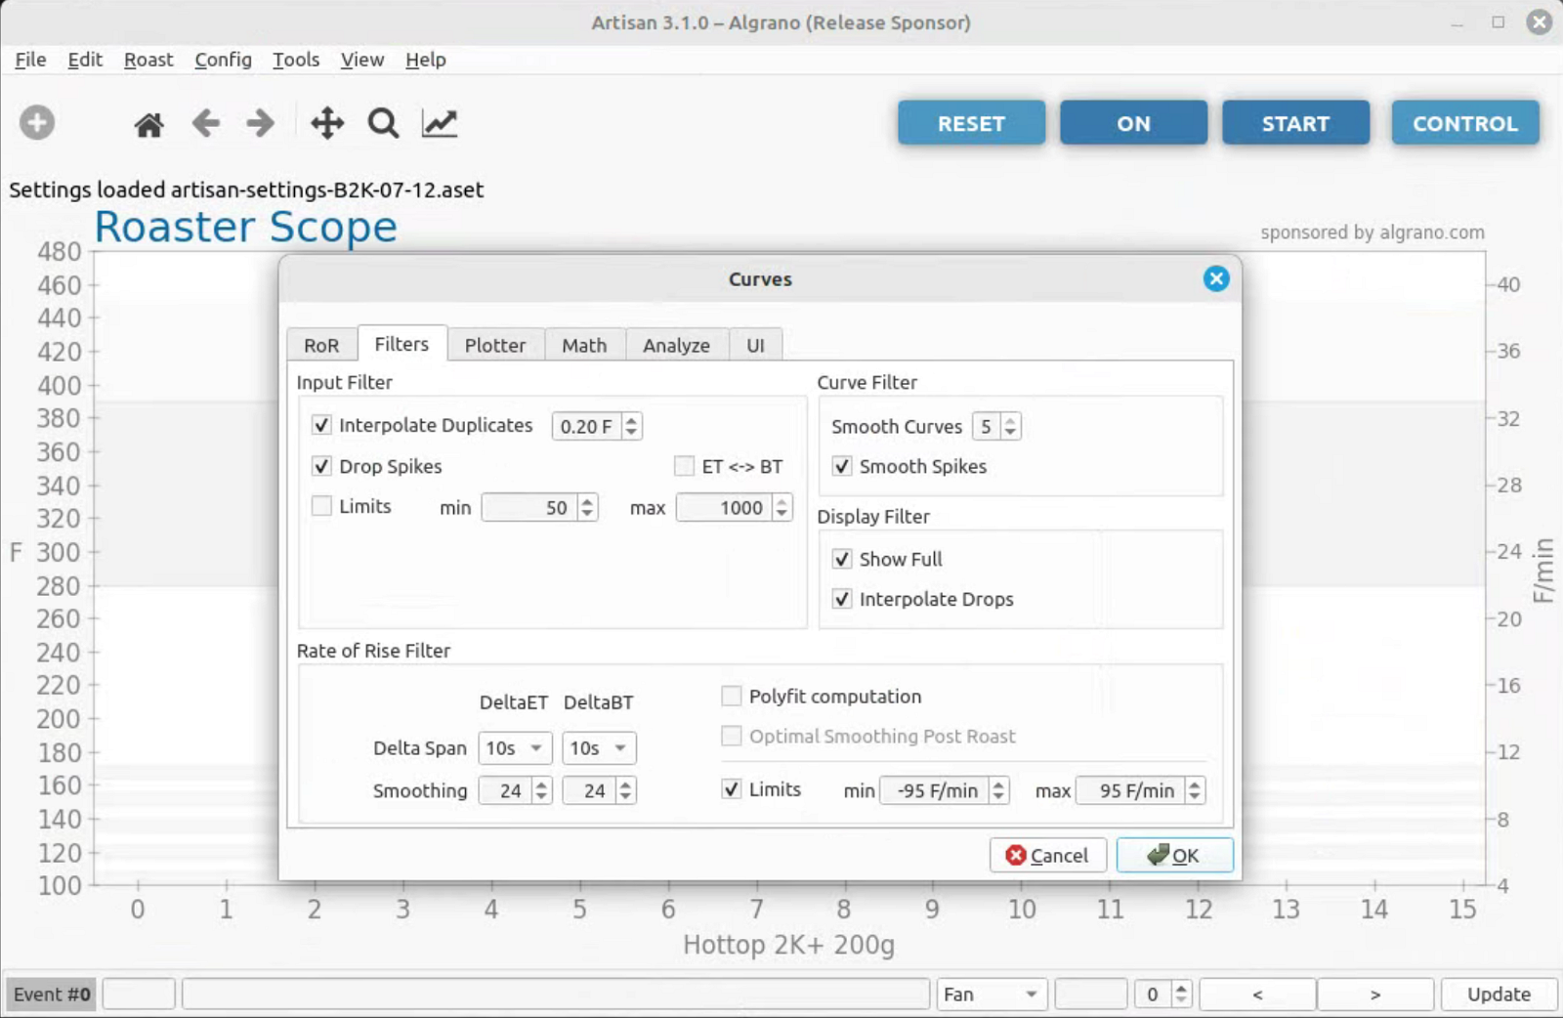
Task: Toggle Drop Spikes checkbox
Action: [321, 466]
